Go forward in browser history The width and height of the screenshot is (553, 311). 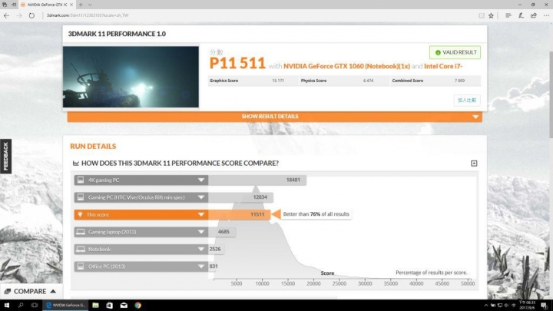coord(19,15)
